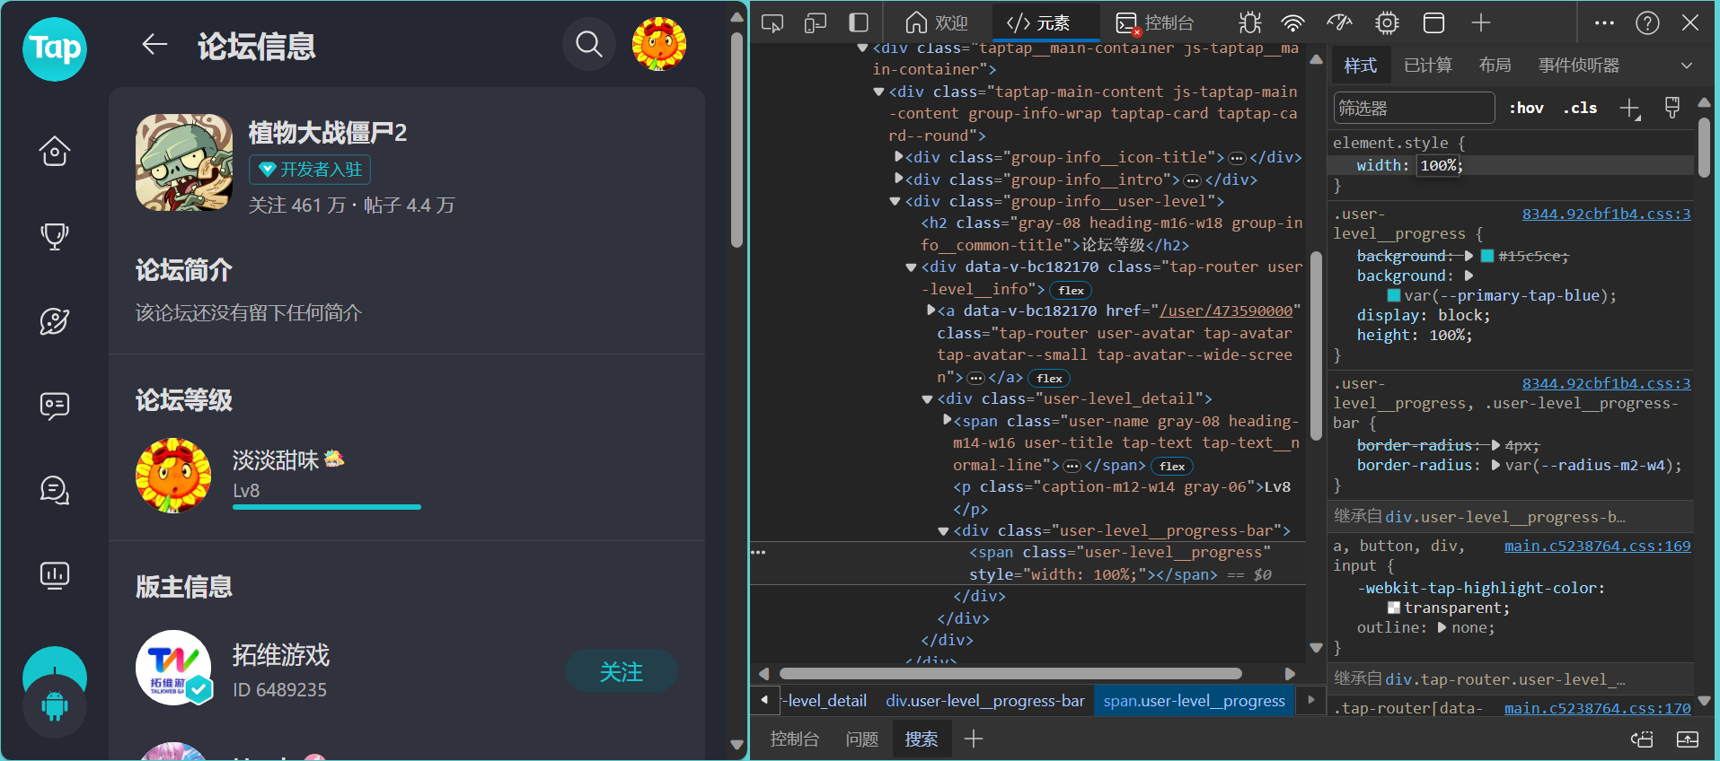
Task: Expand more style tabs chevron
Action: (x=1687, y=66)
